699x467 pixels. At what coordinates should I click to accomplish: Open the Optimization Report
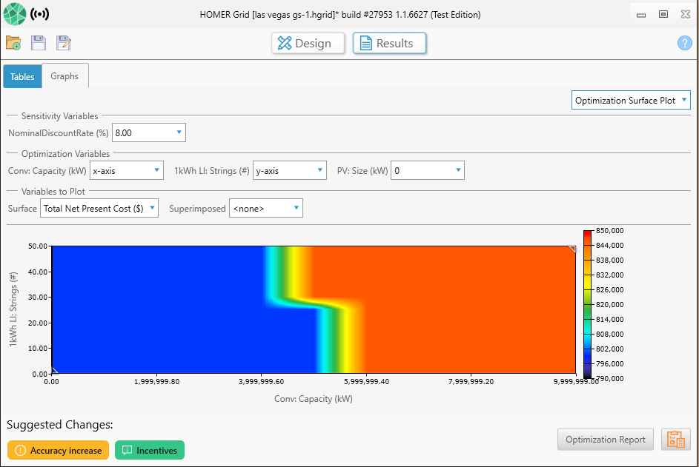(605, 439)
